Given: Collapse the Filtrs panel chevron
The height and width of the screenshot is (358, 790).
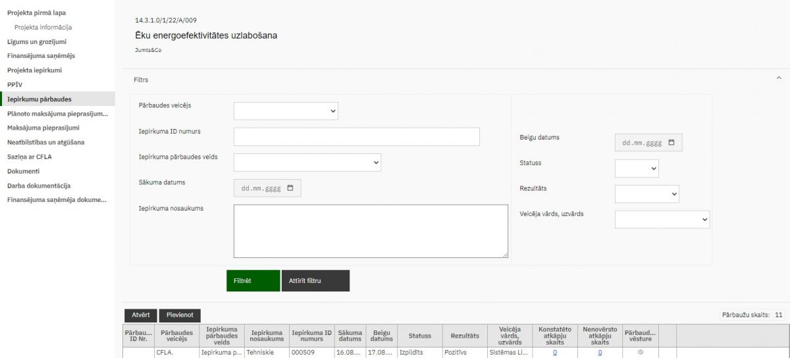Looking at the screenshot, I should pos(779,78).
